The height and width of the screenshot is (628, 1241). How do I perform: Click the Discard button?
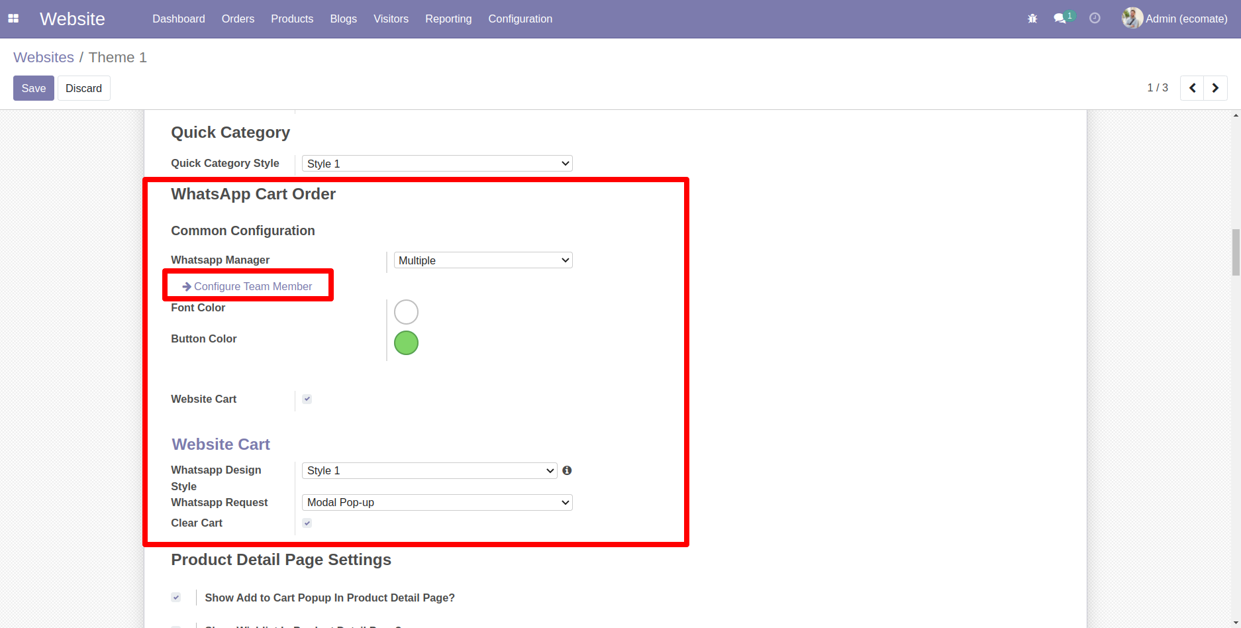(83, 88)
